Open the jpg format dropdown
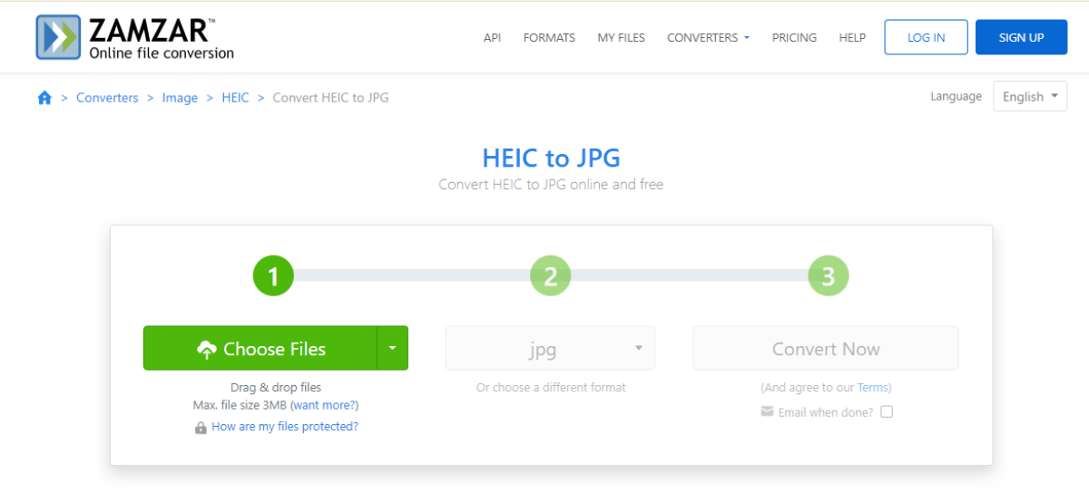The image size is (1089, 502). click(550, 348)
